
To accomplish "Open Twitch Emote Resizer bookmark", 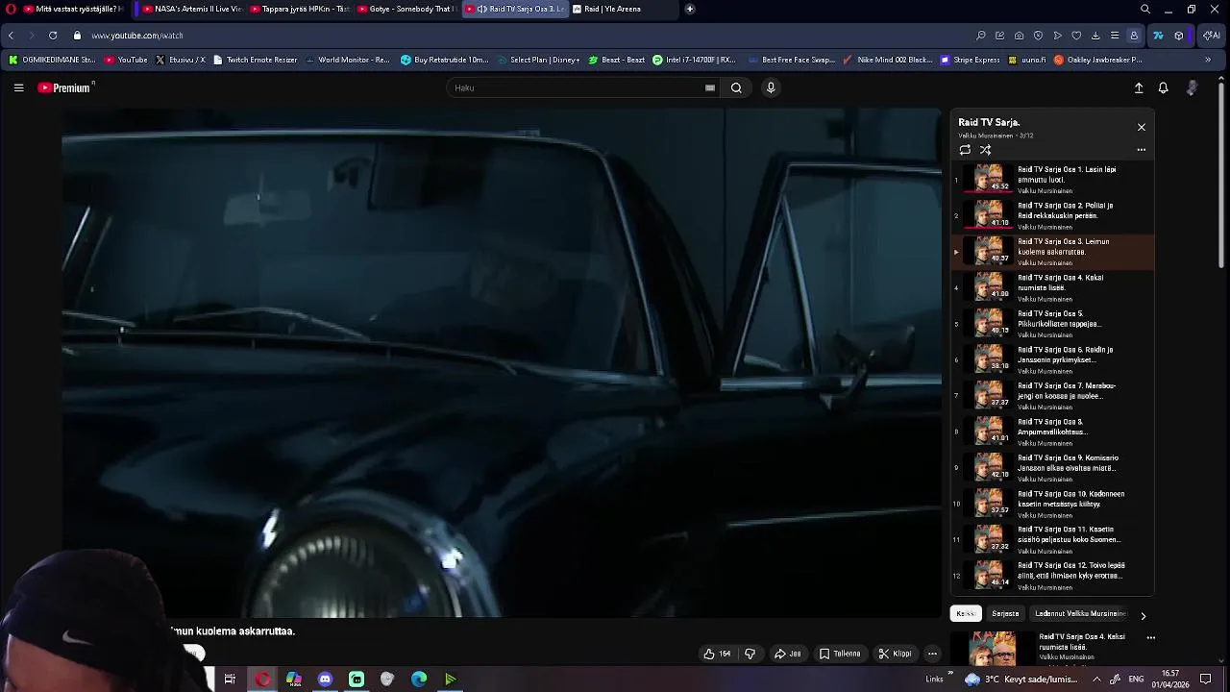I will (255, 60).
